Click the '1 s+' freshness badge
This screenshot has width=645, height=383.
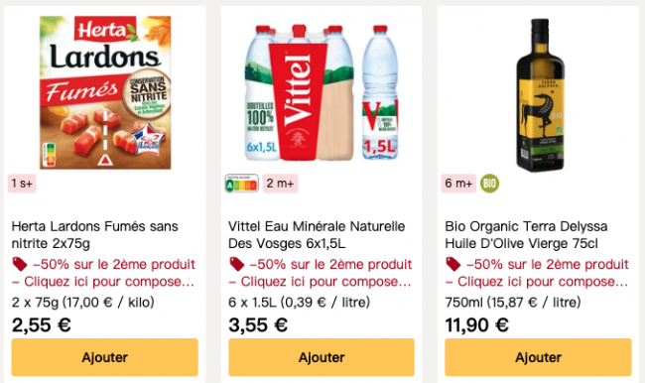coord(22,184)
